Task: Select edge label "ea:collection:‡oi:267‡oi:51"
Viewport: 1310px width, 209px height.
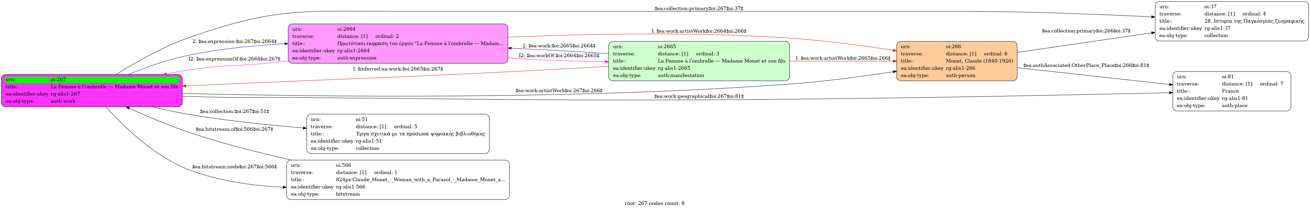Action: [x=234, y=111]
